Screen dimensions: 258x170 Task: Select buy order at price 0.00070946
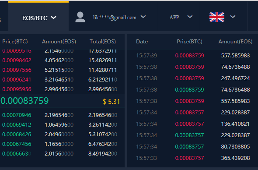(62, 115)
